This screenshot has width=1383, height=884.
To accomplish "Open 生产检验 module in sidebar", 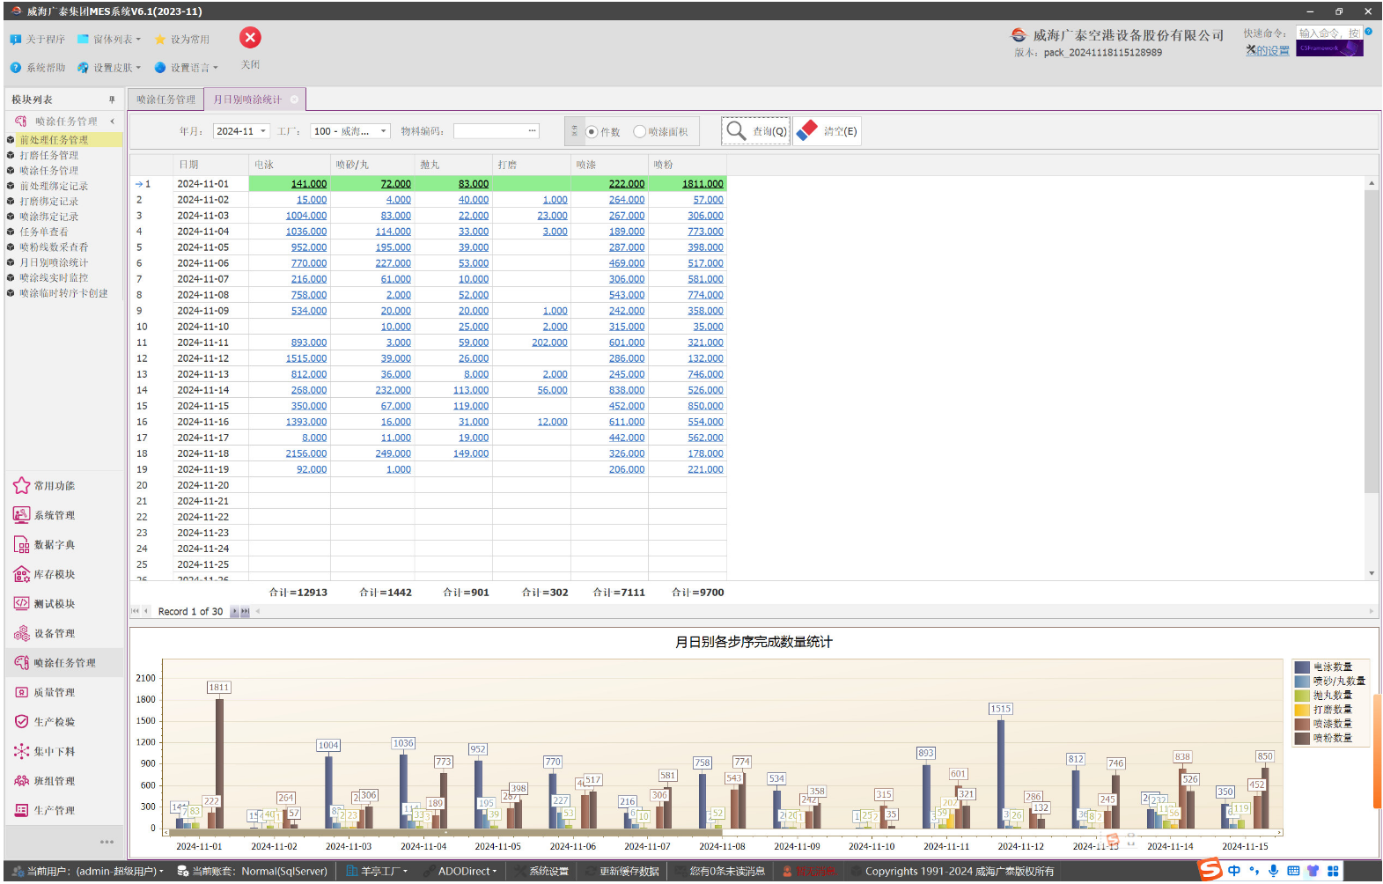I will tap(44, 722).
